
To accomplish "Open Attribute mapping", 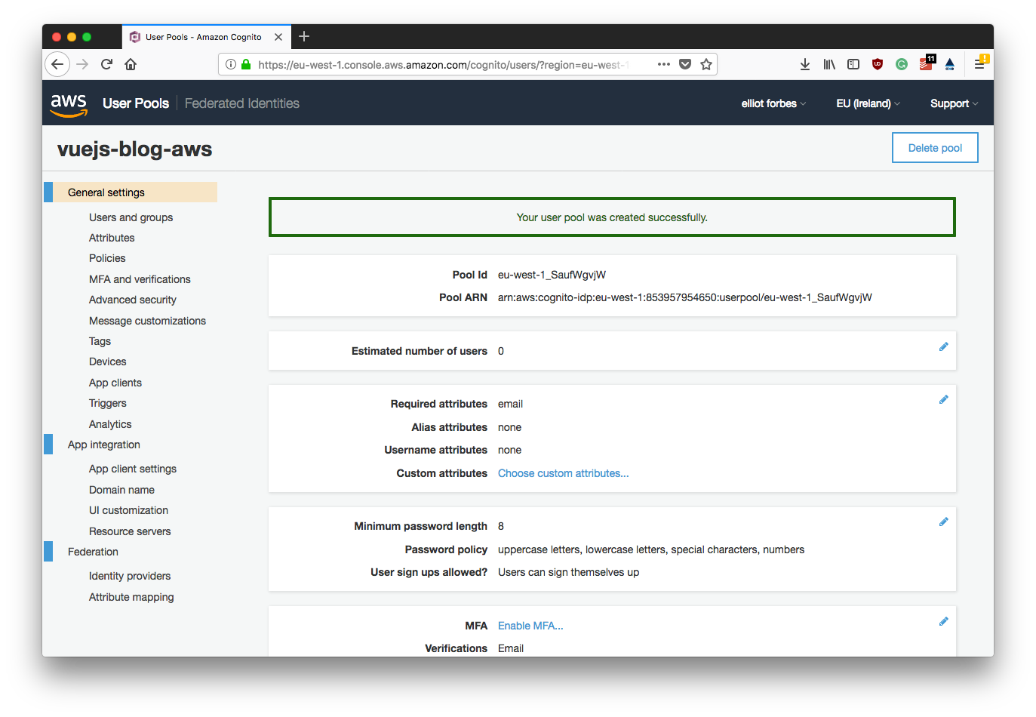I will coord(131,597).
